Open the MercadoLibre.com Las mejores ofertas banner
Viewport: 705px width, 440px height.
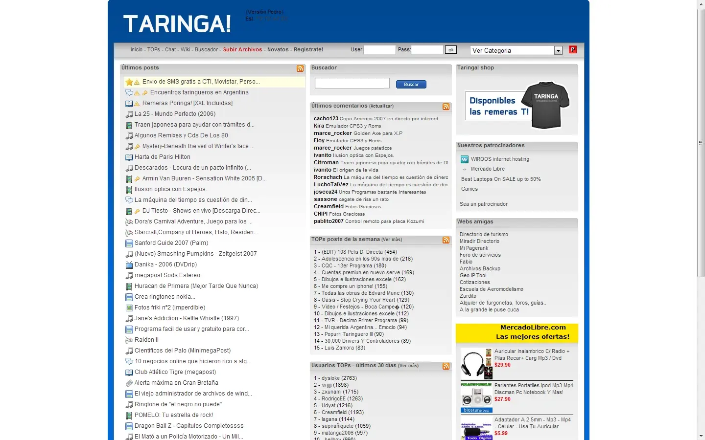click(x=517, y=333)
